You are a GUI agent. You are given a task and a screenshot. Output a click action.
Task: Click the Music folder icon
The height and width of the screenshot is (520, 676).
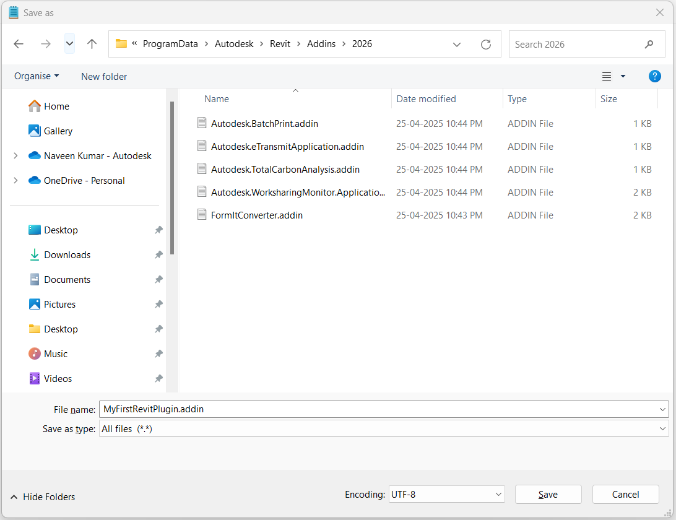[x=35, y=354]
